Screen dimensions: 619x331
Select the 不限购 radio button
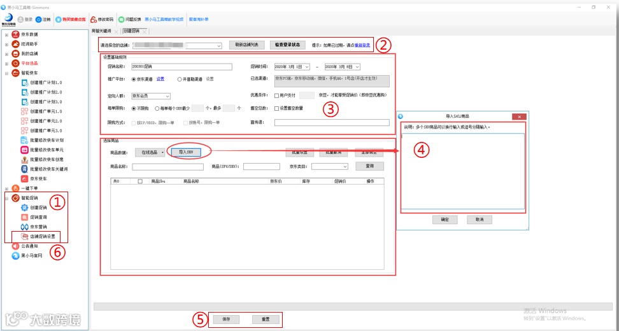(134, 108)
